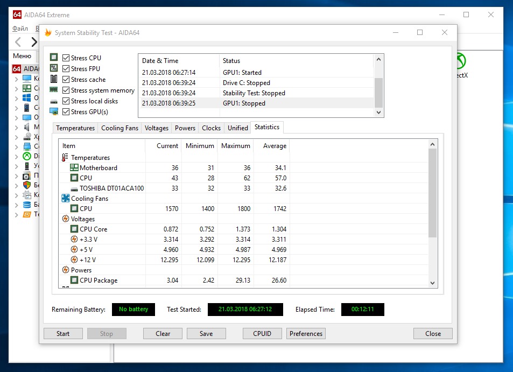Open the Powers tab

(x=185, y=128)
